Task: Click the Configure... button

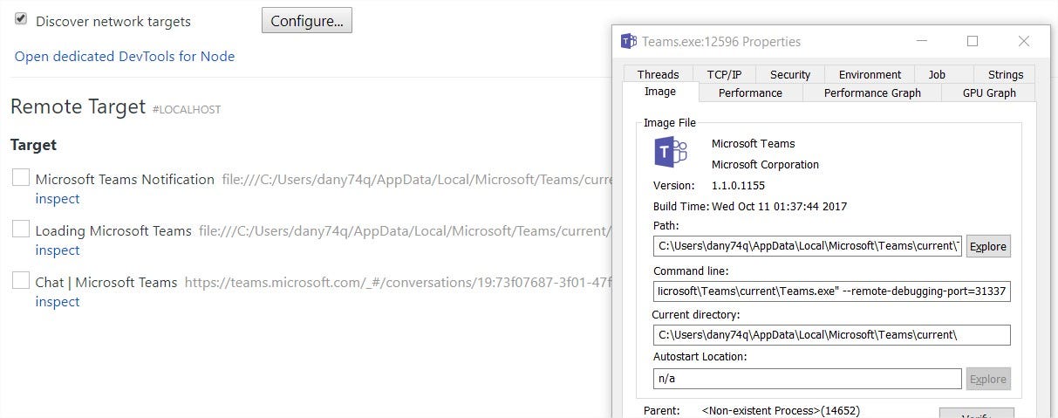Action: coord(307,20)
